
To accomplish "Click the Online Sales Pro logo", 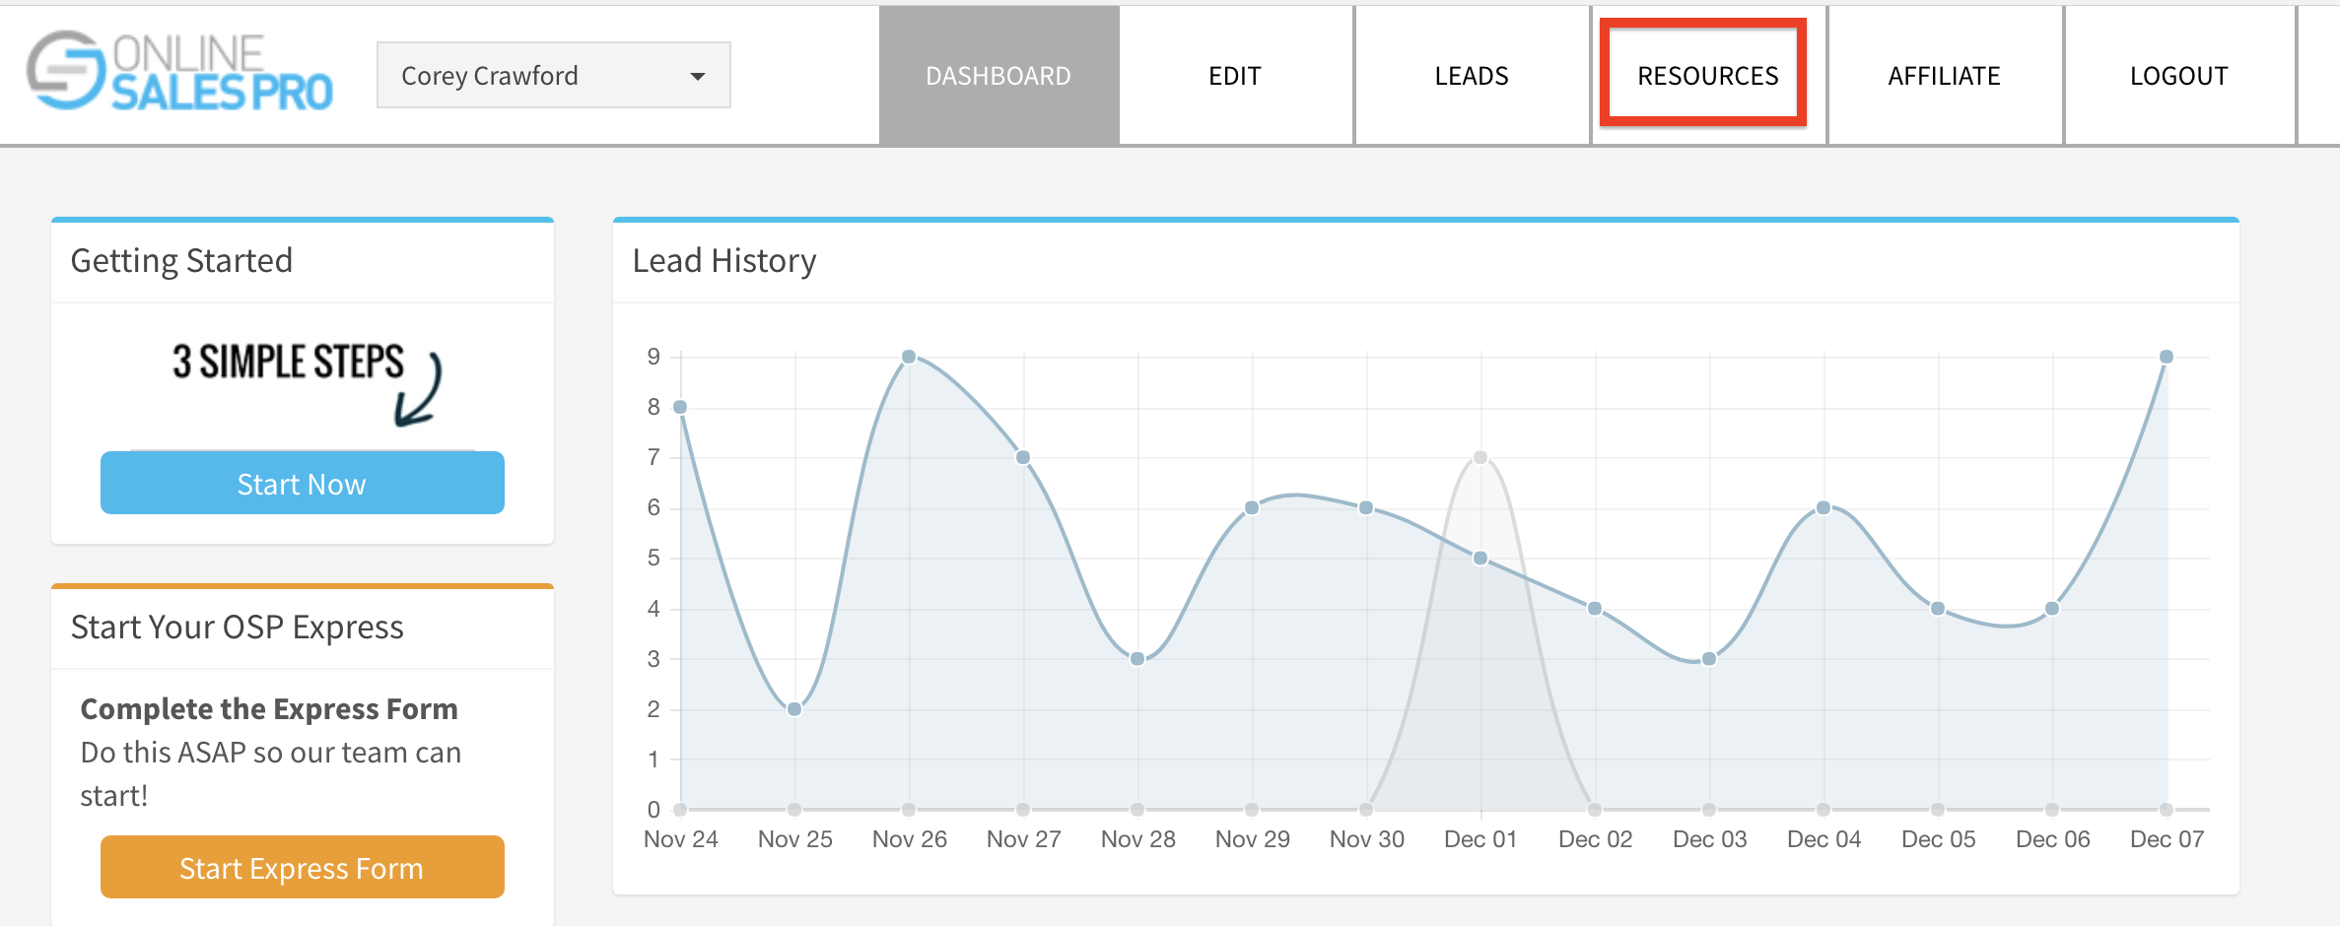I will (179, 71).
